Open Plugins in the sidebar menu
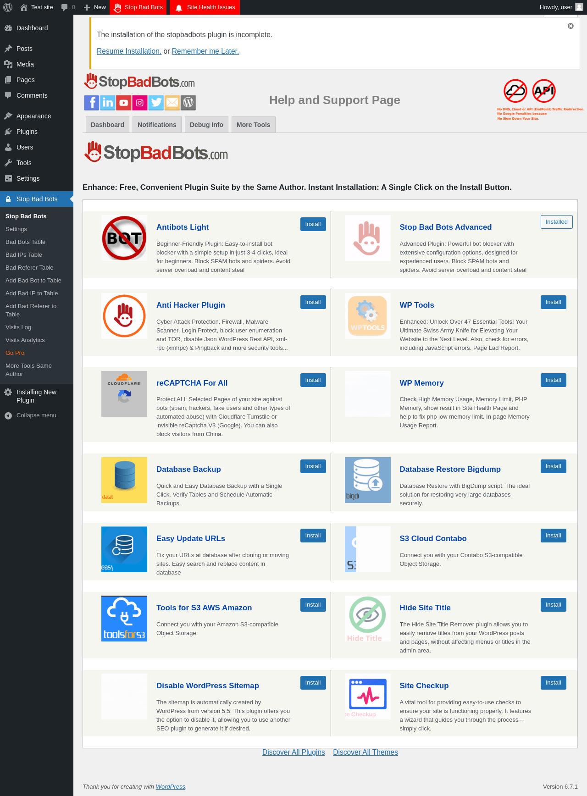 [x=37, y=132]
